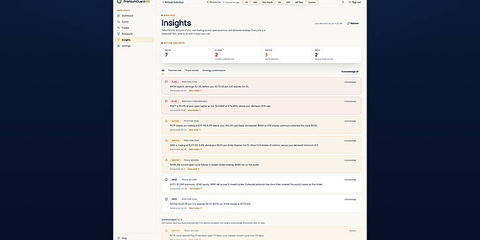
Task: Filter insights by Track record
Action: click(192, 70)
